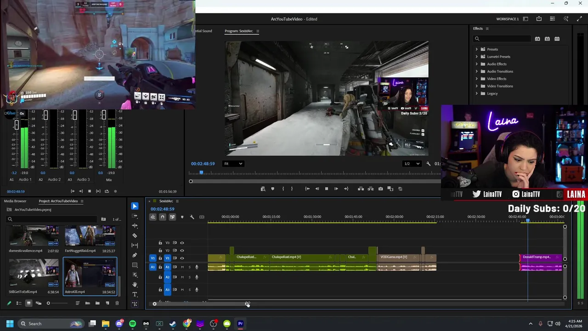
Task: Select the Type tool
Action: (x=135, y=294)
